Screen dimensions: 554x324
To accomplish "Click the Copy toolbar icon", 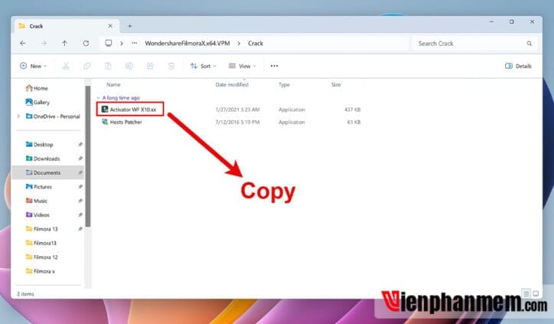I will tap(87, 66).
